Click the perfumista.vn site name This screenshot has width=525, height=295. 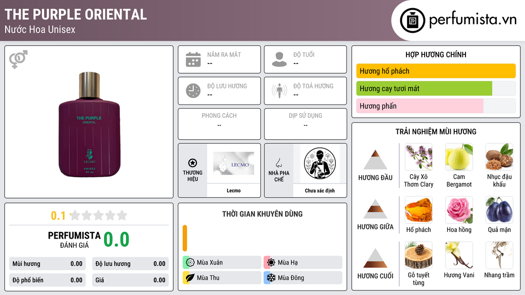click(473, 20)
